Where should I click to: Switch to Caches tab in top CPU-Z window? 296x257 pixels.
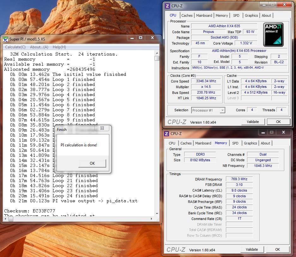[187, 15]
